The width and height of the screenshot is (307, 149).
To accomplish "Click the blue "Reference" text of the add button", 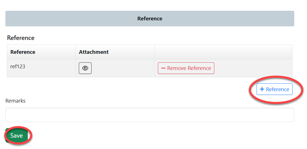I will click(278, 89).
